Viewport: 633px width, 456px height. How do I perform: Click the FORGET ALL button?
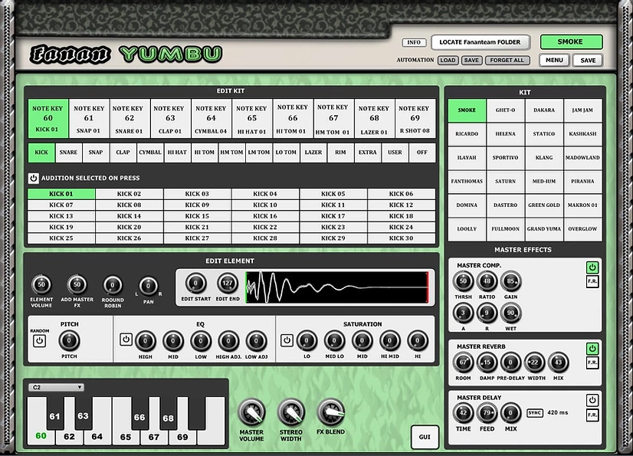coord(507,61)
